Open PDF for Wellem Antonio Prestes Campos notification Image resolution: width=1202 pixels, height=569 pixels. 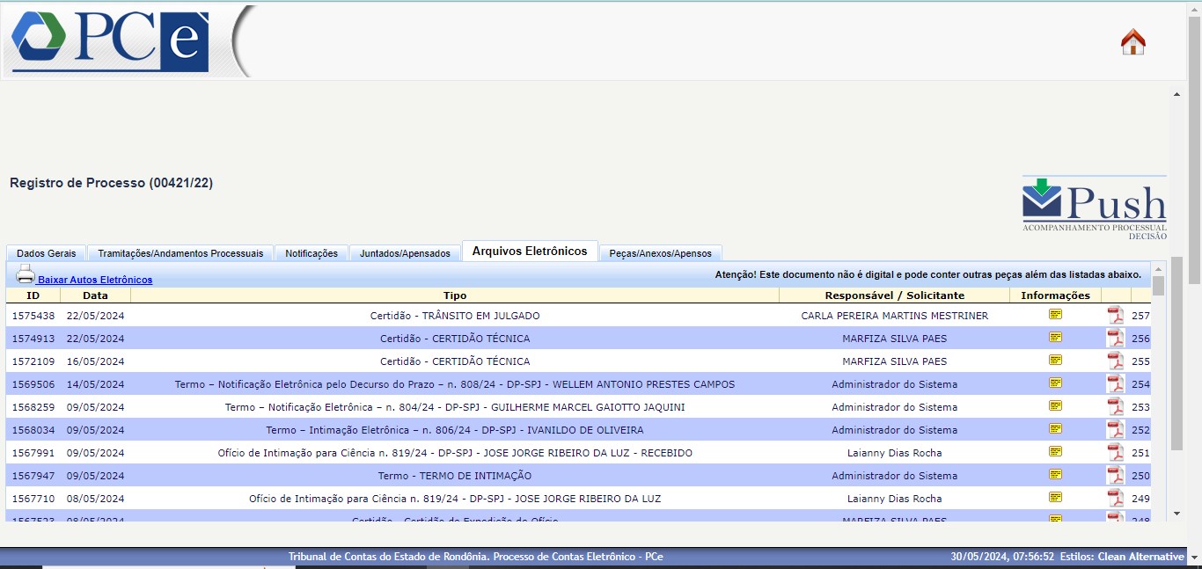click(x=1115, y=384)
